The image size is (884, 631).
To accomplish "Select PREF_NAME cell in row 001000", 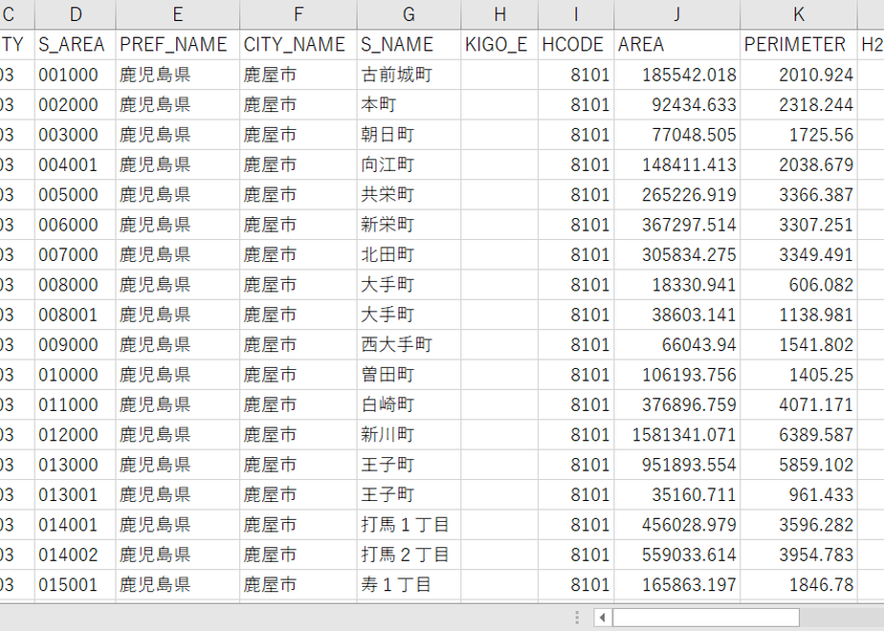I will pyautogui.click(x=178, y=75).
